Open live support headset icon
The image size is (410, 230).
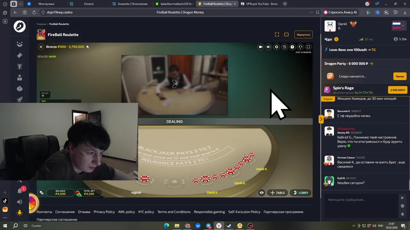300,47
